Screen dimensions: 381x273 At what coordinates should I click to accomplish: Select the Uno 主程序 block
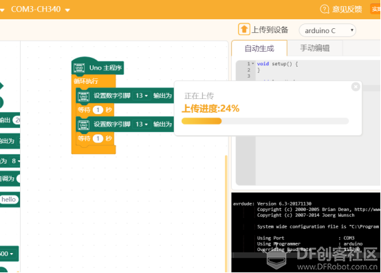98,67
